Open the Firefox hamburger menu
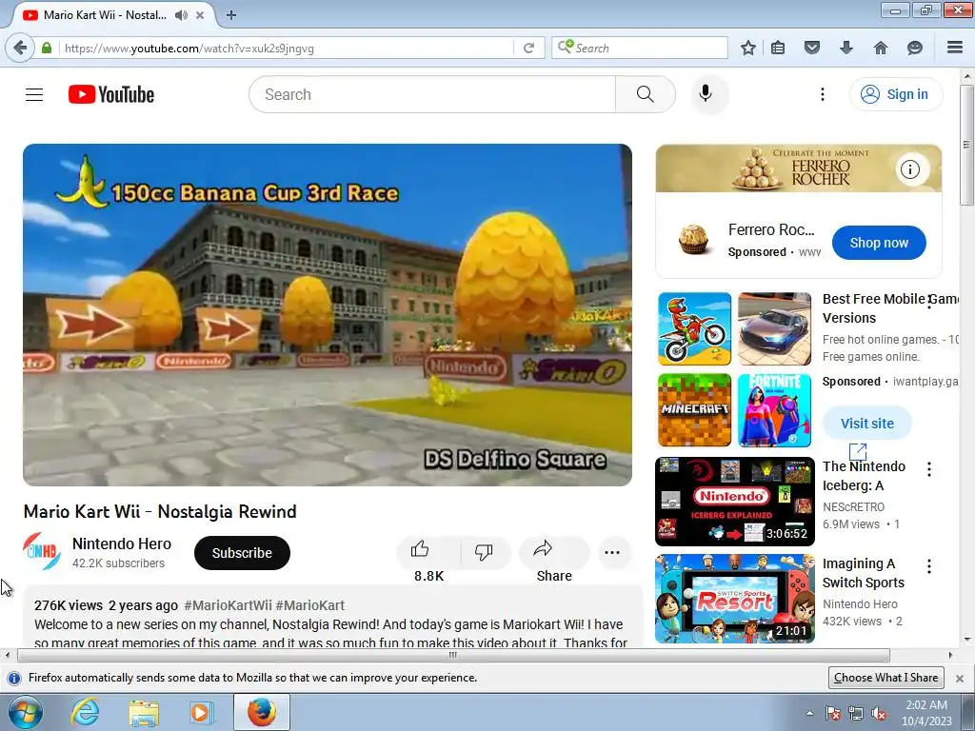This screenshot has height=731, width=975. 954,48
